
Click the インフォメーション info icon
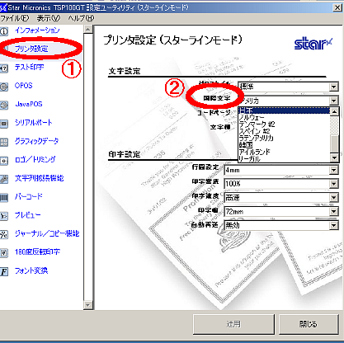[4, 31]
